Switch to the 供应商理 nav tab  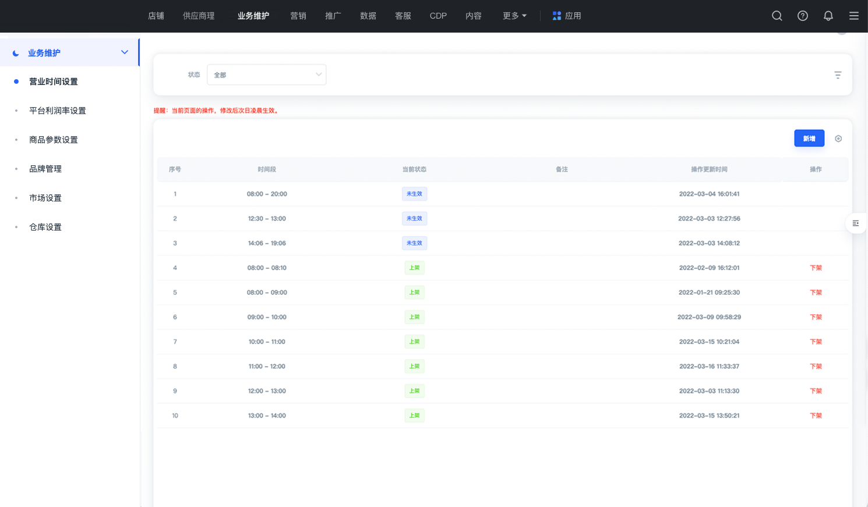click(199, 16)
